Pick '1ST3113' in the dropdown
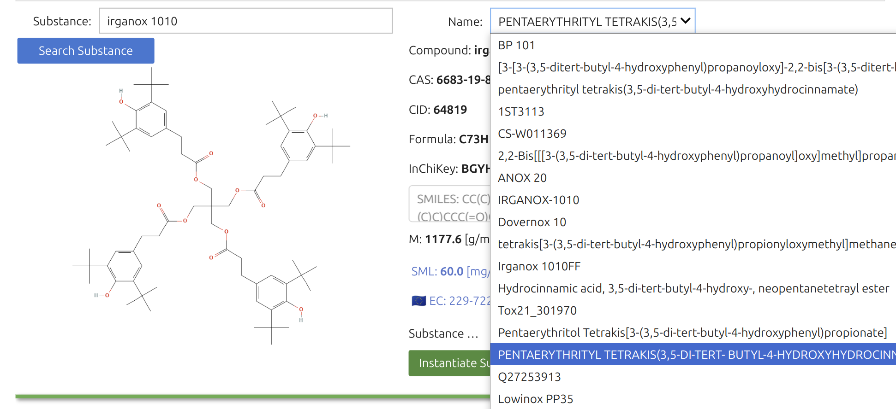 [x=693, y=111]
